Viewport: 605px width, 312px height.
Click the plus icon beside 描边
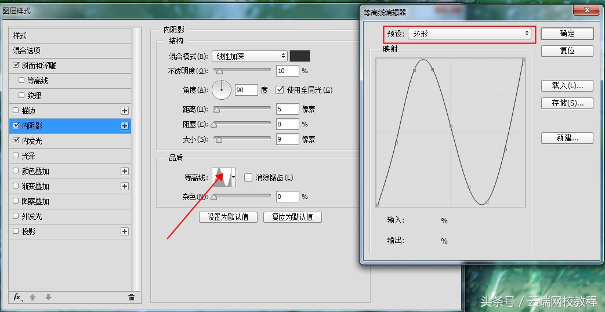pyautogui.click(x=125, y=111)
